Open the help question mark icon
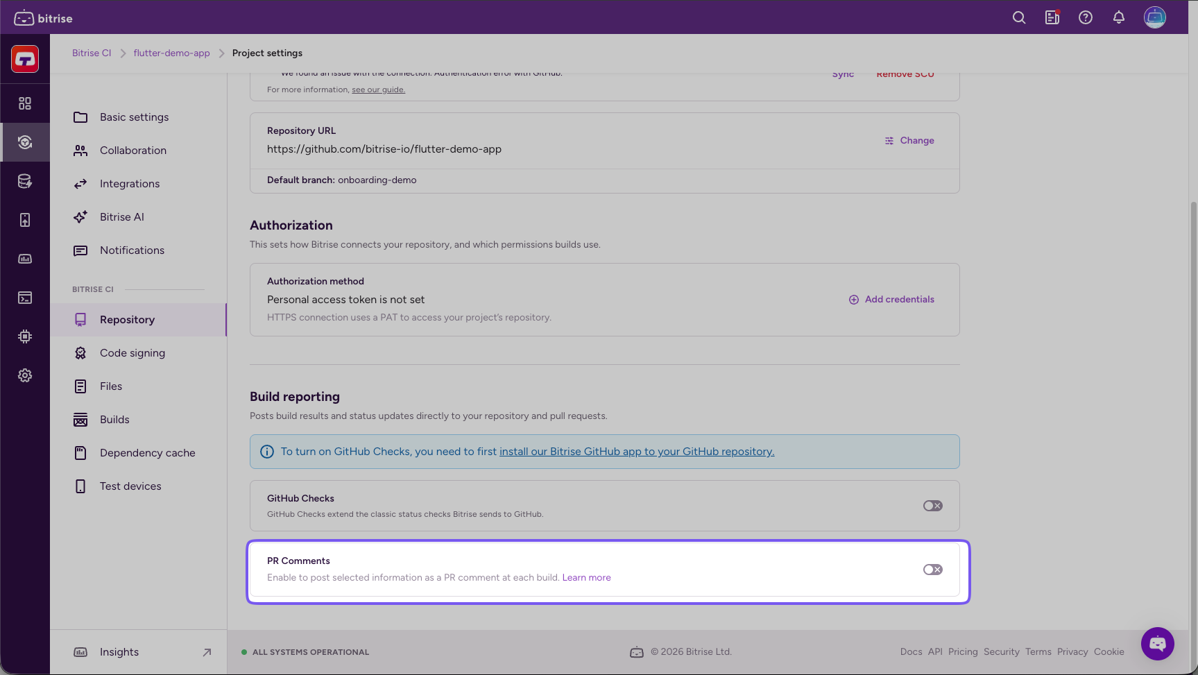The width and height of the screenshot is (1198, 675). (x=1086, y=18)
